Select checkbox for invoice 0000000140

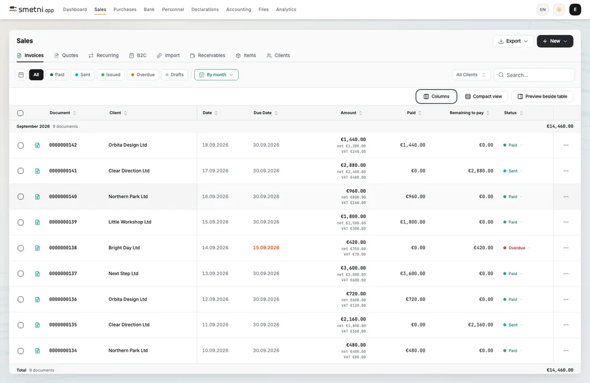(21, 196)
